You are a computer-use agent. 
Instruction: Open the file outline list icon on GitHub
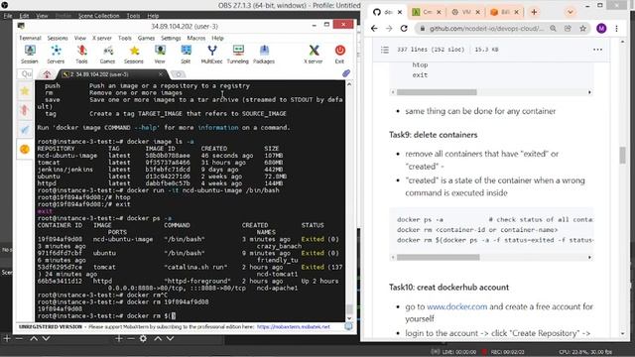click(385, 50)
